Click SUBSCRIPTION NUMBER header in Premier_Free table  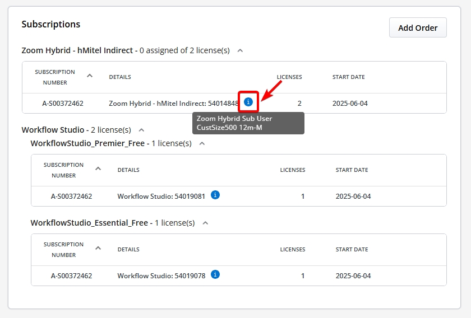coord(64,170)
